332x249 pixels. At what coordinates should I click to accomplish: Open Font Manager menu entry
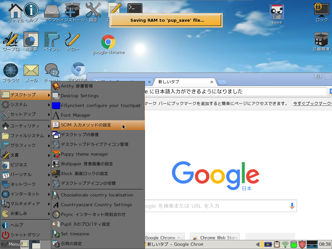(98, 115)
